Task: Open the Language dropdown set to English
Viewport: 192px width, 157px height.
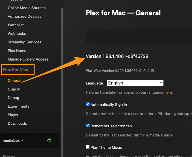Action: 135,83
